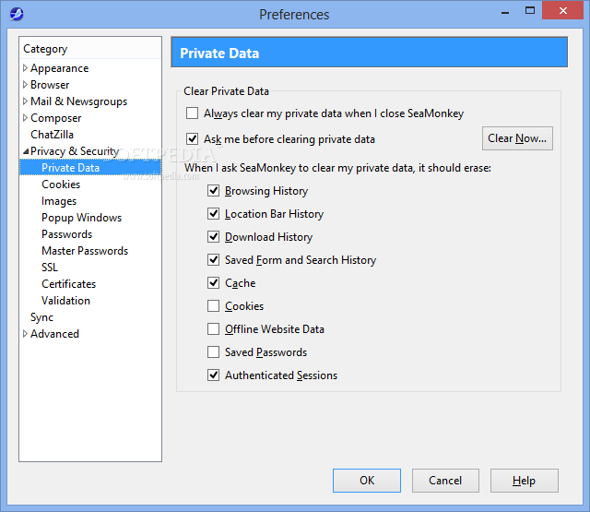This screenshot has width=590, height=512.
Task: Select Privacy & Security category label
Action: point(75,151)
